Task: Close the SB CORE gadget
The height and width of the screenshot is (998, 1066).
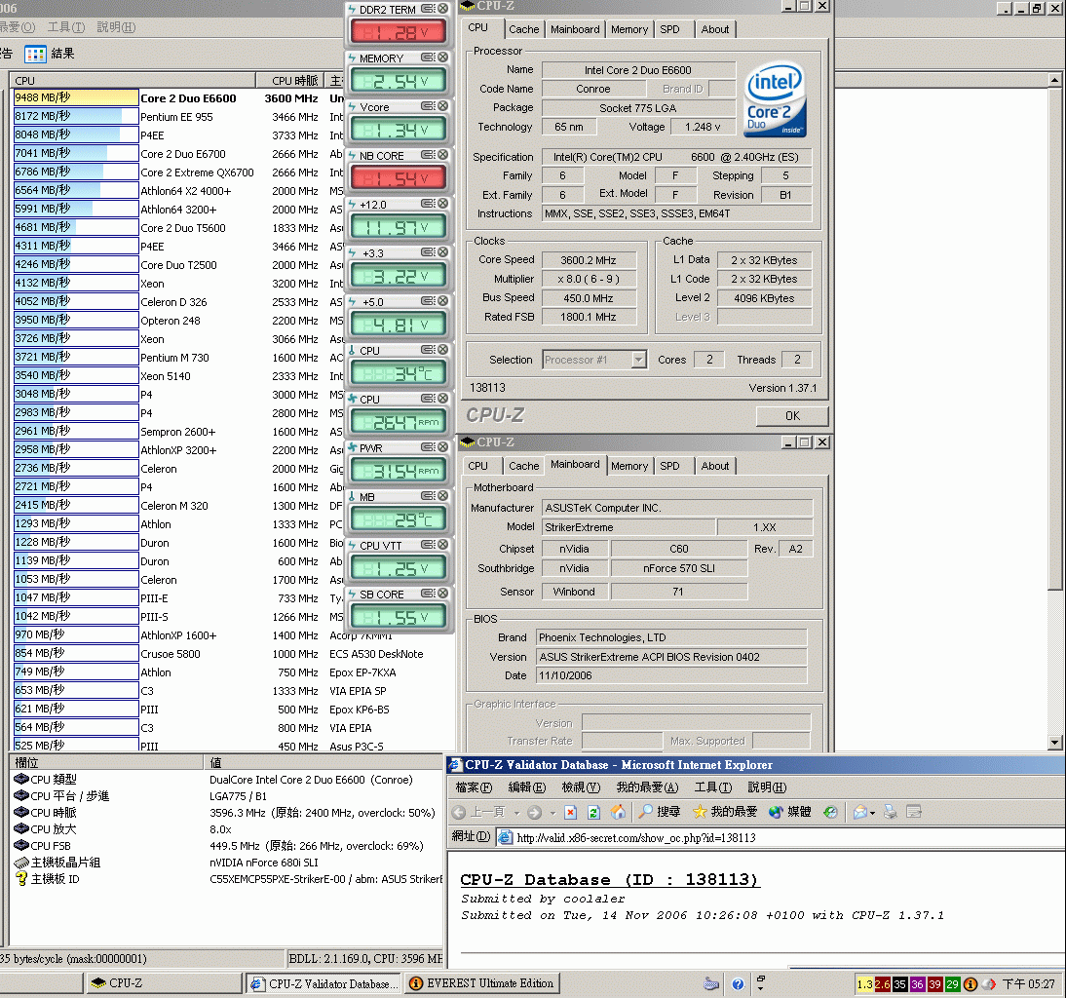Action: click(443, 594)
